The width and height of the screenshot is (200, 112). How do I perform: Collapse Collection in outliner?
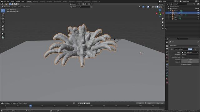168,9
